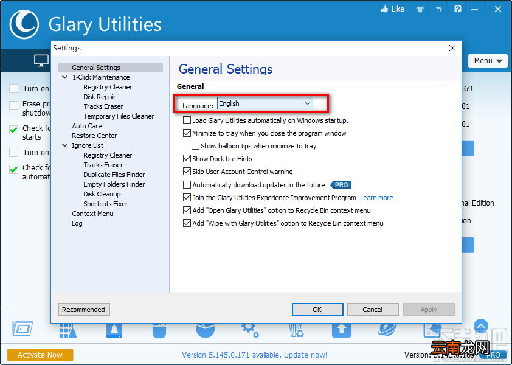Screen dimensions: 512x365
Task: Toggle Skip User Account Control warning
Action: [187, 171]
